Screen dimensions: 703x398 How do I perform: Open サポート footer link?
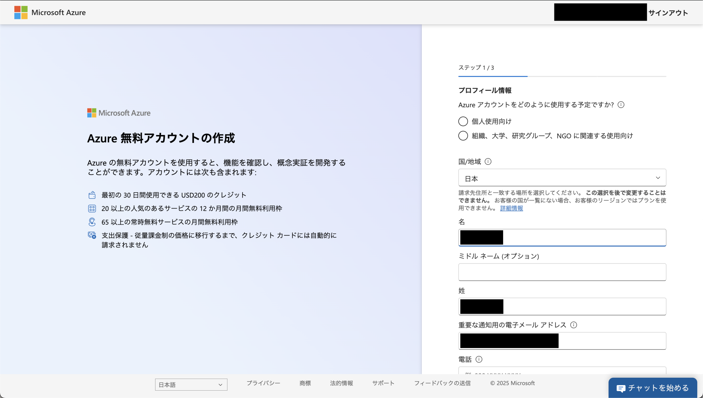pyautogui.click(x=383, y=383)
